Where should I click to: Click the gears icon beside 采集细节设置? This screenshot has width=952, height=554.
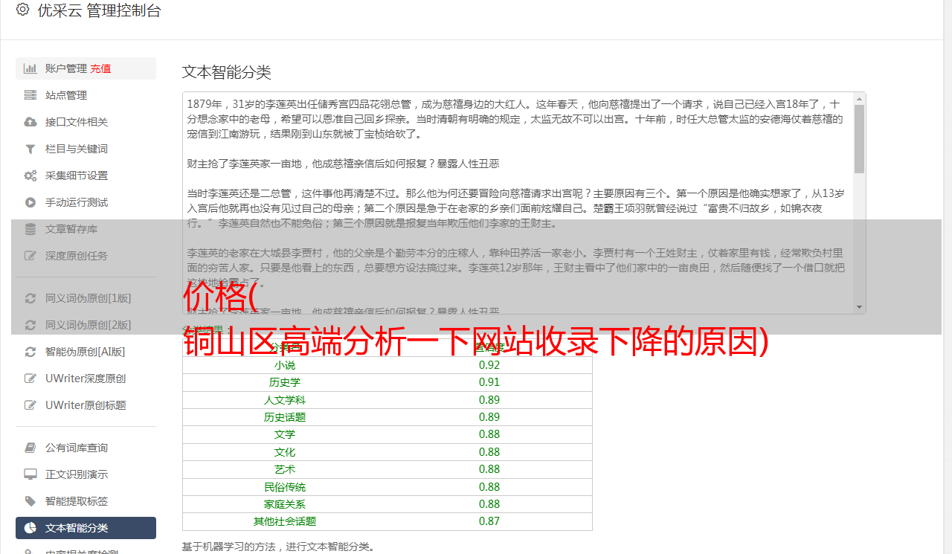pyautogui.click(x=30, y=175)
